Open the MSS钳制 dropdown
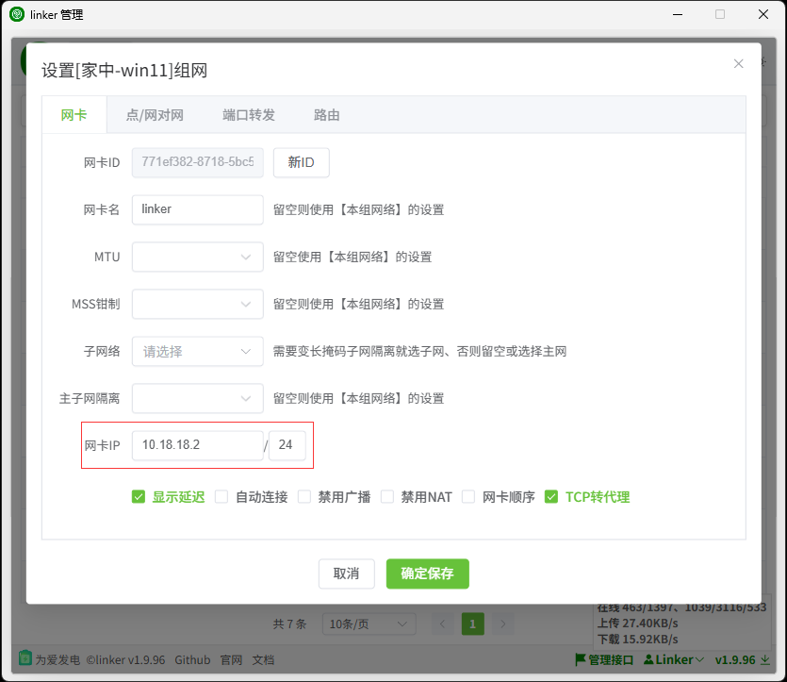This screenshot has width=787, height=682. (197, 304)
